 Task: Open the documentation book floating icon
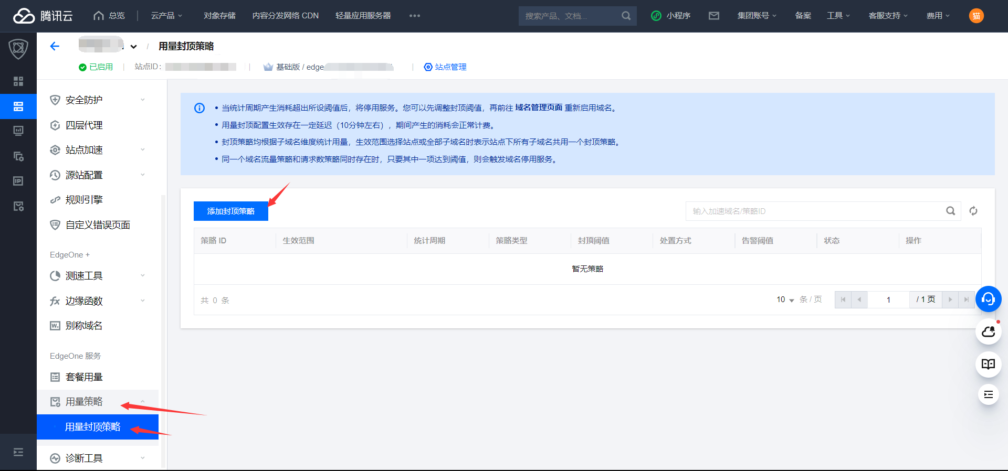point(989,364)
